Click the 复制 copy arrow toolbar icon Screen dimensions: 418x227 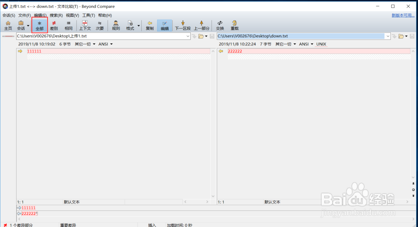pos(150,25)
